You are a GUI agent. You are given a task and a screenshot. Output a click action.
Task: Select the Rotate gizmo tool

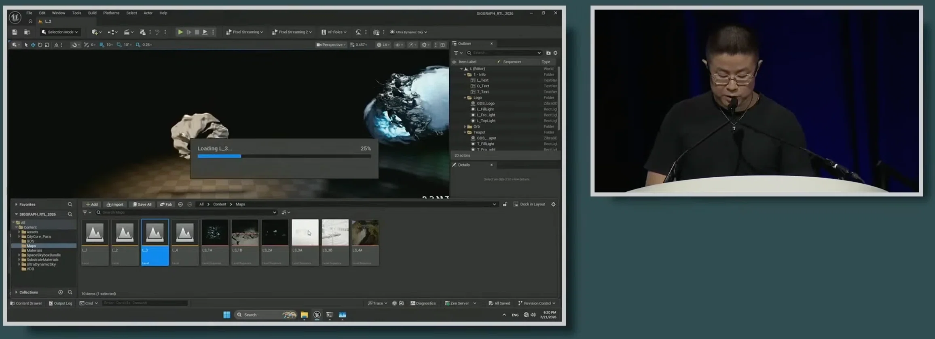pos(40,45)
